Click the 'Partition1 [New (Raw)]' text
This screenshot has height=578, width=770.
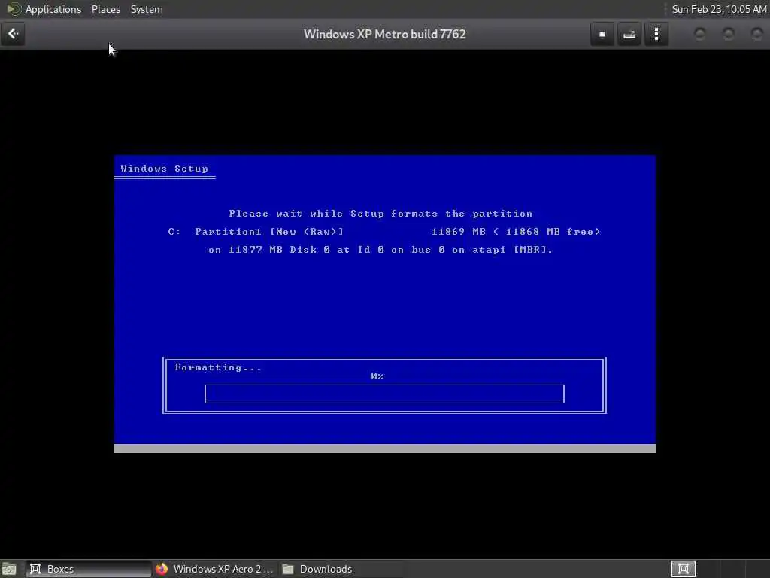[x=269, y=232]
